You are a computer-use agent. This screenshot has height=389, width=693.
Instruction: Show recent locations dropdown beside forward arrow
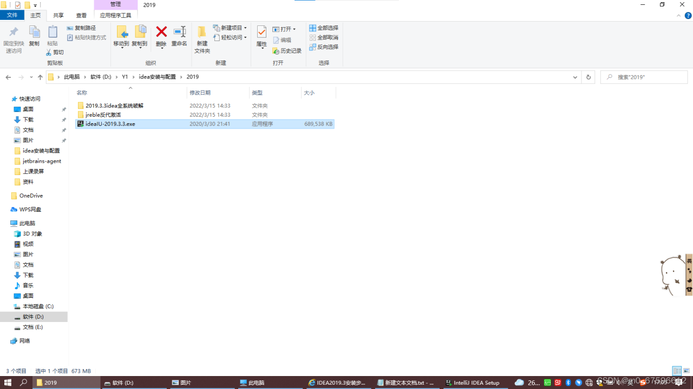coord(31,77)
